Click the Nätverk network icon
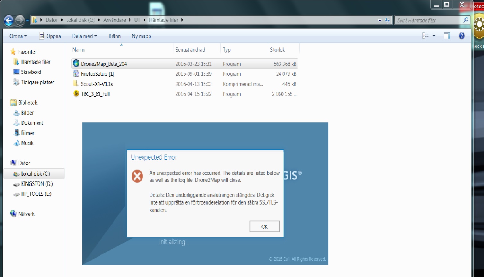The image size is (484, 277). (x=13, y=214)
